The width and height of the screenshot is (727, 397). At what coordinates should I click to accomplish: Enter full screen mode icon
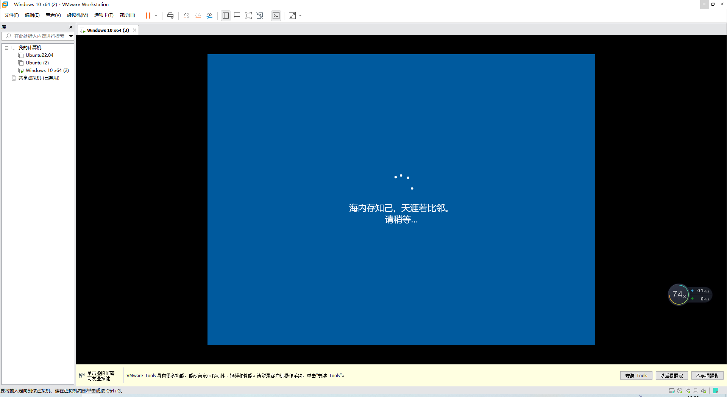(x=248, y=16)
